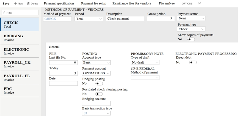Click the Save button
The height and width of the screenshot is (116, 238).
[x=6, y=3]
